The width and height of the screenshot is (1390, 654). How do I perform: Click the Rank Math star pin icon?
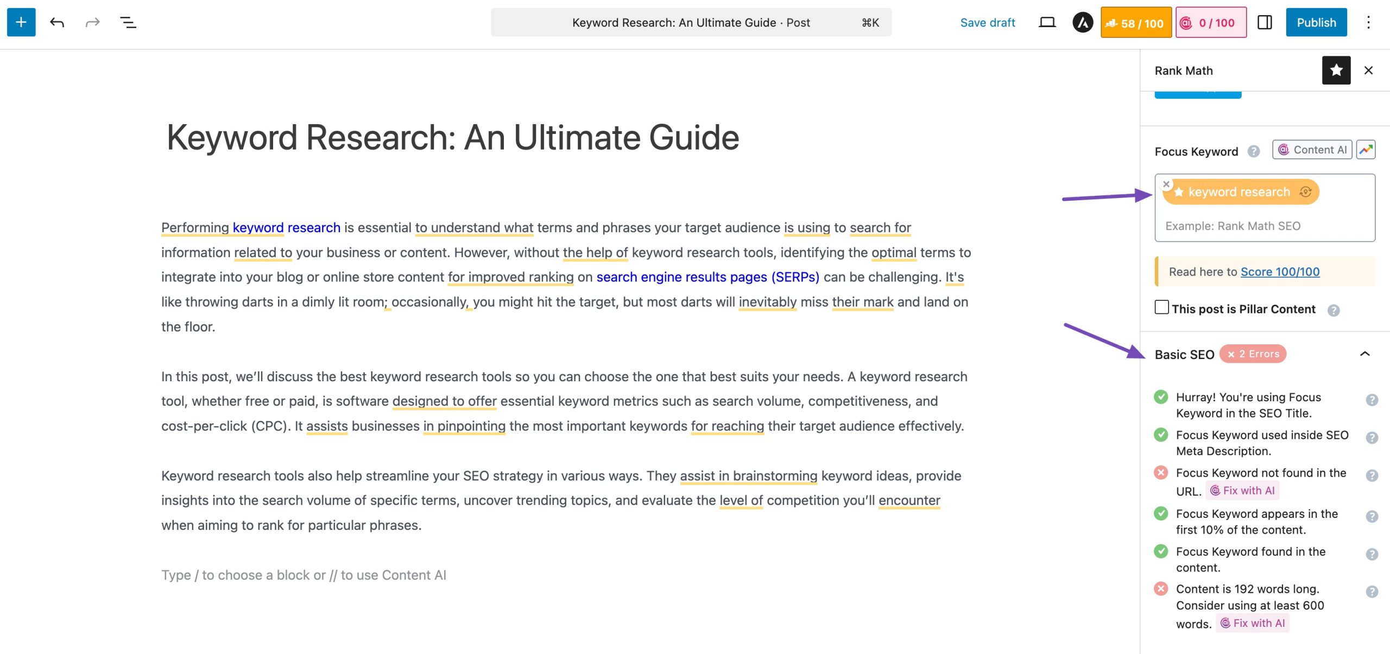coord(1336,70)
